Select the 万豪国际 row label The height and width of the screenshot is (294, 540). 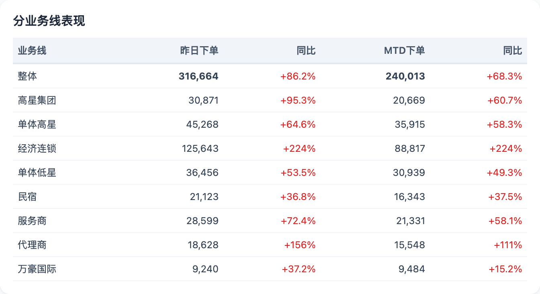[37, 269]
